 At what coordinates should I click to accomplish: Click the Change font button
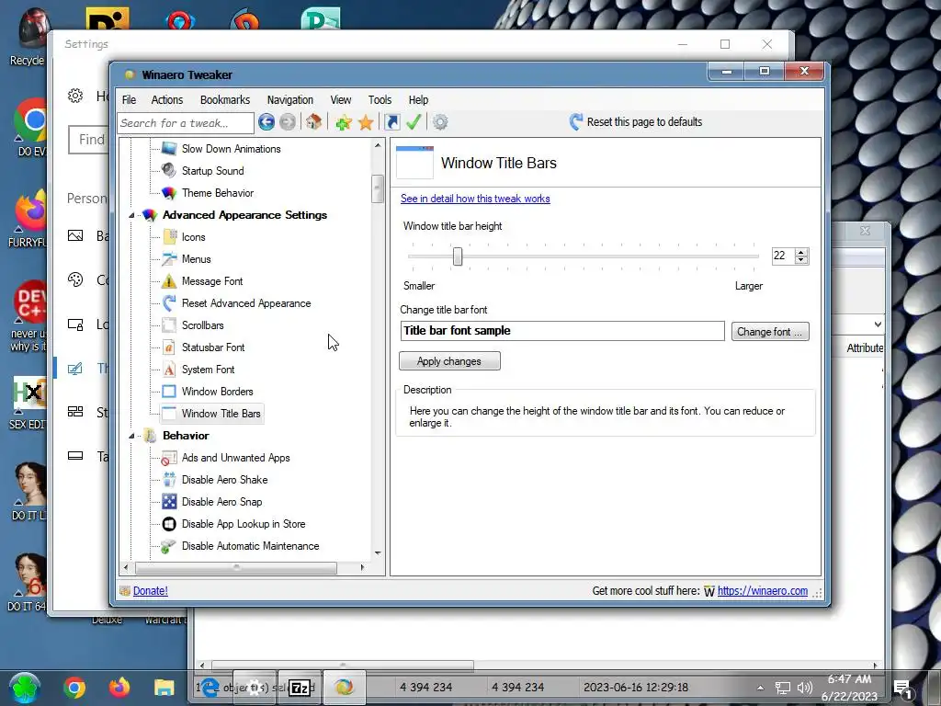[x=770, y=331]
